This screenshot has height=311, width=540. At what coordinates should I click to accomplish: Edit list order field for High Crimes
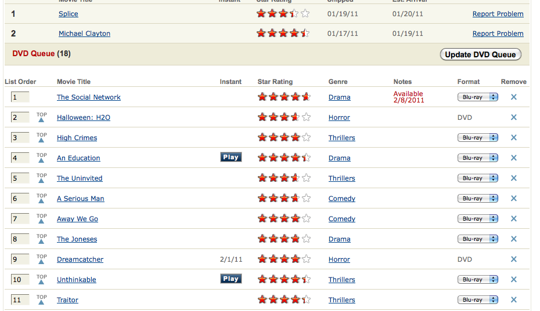click(20, 138)
